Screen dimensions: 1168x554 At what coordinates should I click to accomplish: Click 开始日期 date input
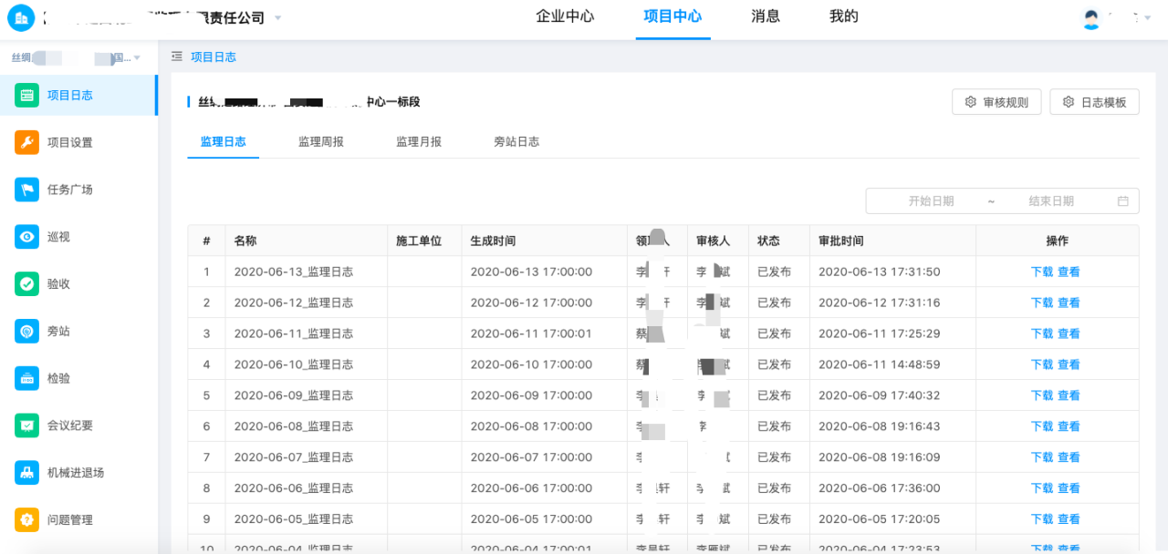pyautogui.click(x=931, y=200)
